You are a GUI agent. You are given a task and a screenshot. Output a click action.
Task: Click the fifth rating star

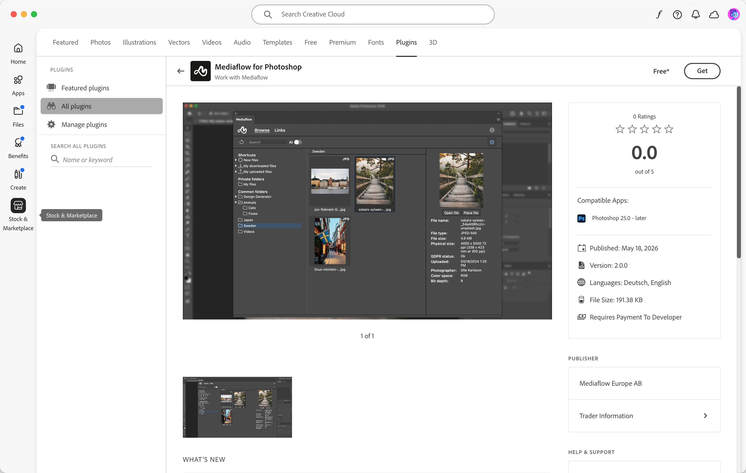(x=669, y=129)
